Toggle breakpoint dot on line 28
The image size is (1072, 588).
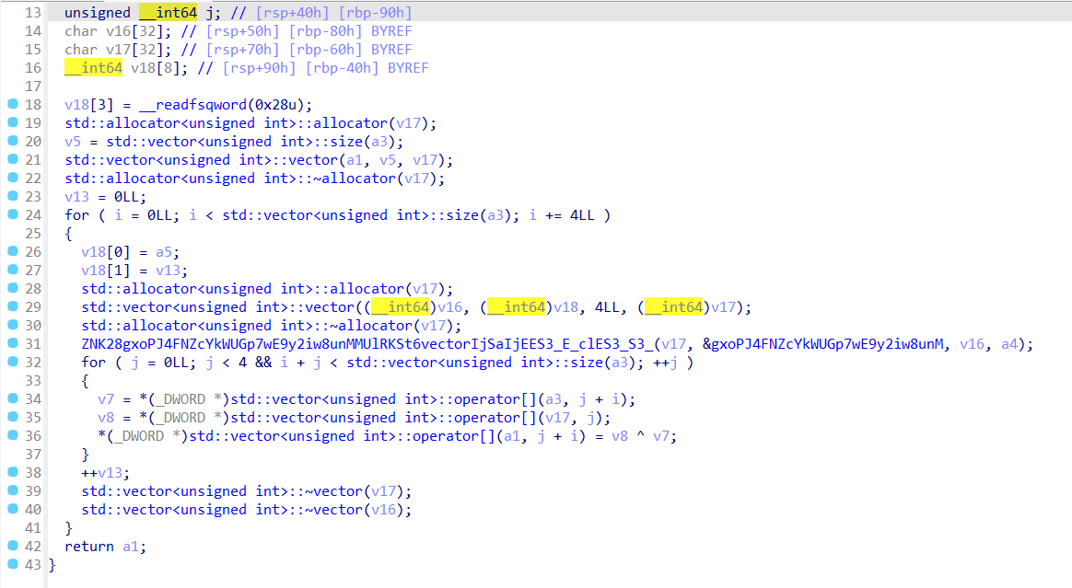pos(12,288)
